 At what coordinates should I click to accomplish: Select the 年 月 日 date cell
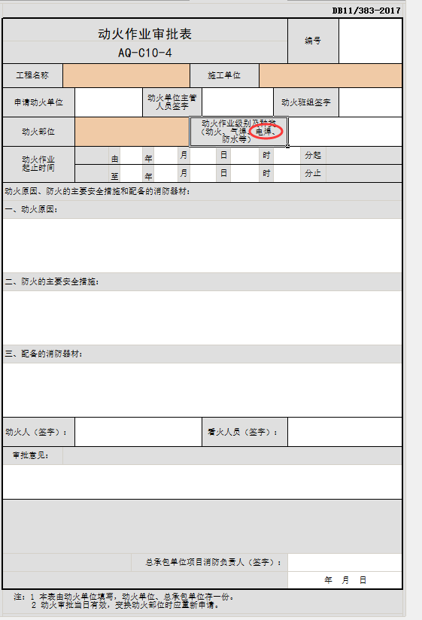click(345, 580)
